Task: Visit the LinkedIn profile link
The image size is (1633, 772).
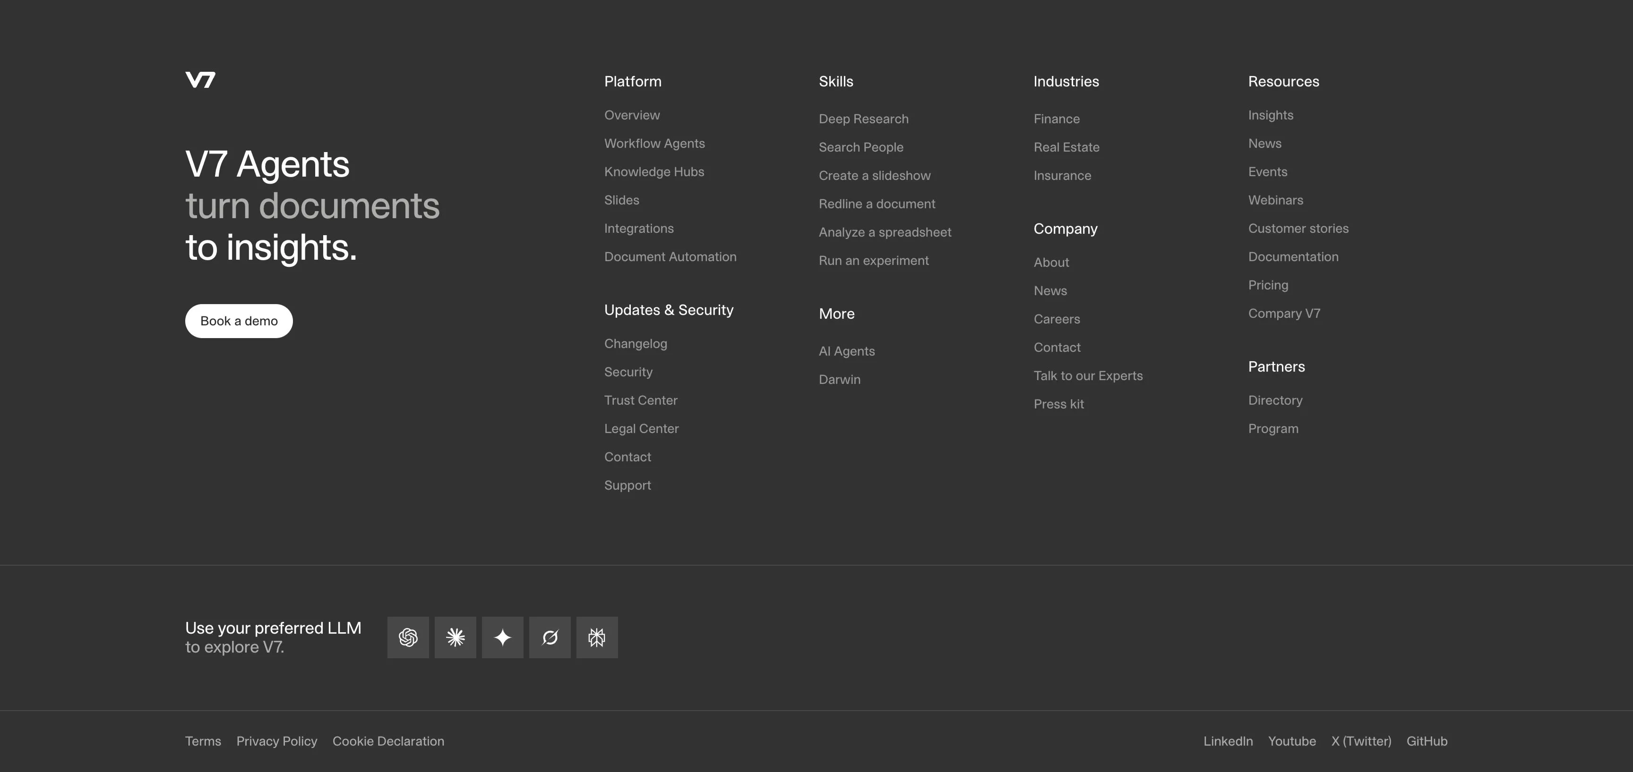Action: (1228, 741)
